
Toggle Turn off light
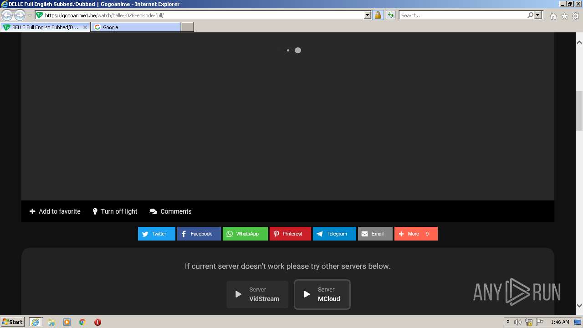(x=115, y=211)
